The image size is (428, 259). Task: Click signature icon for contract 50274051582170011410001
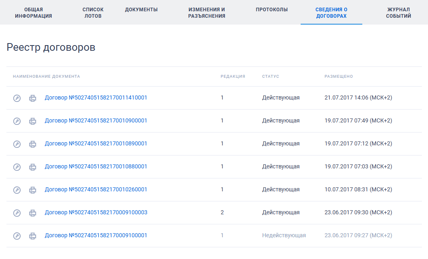(x=17, y=98)
